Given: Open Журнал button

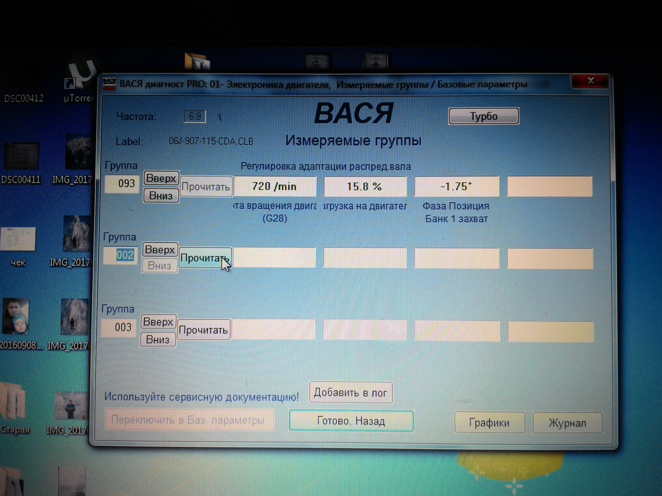Looking at the screenshot, I should (x=568, y=423).
